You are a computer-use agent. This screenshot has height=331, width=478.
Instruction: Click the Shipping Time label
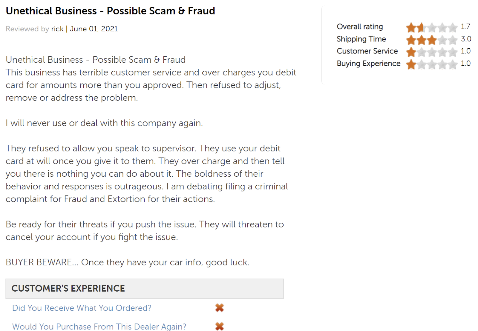point(361,39)
